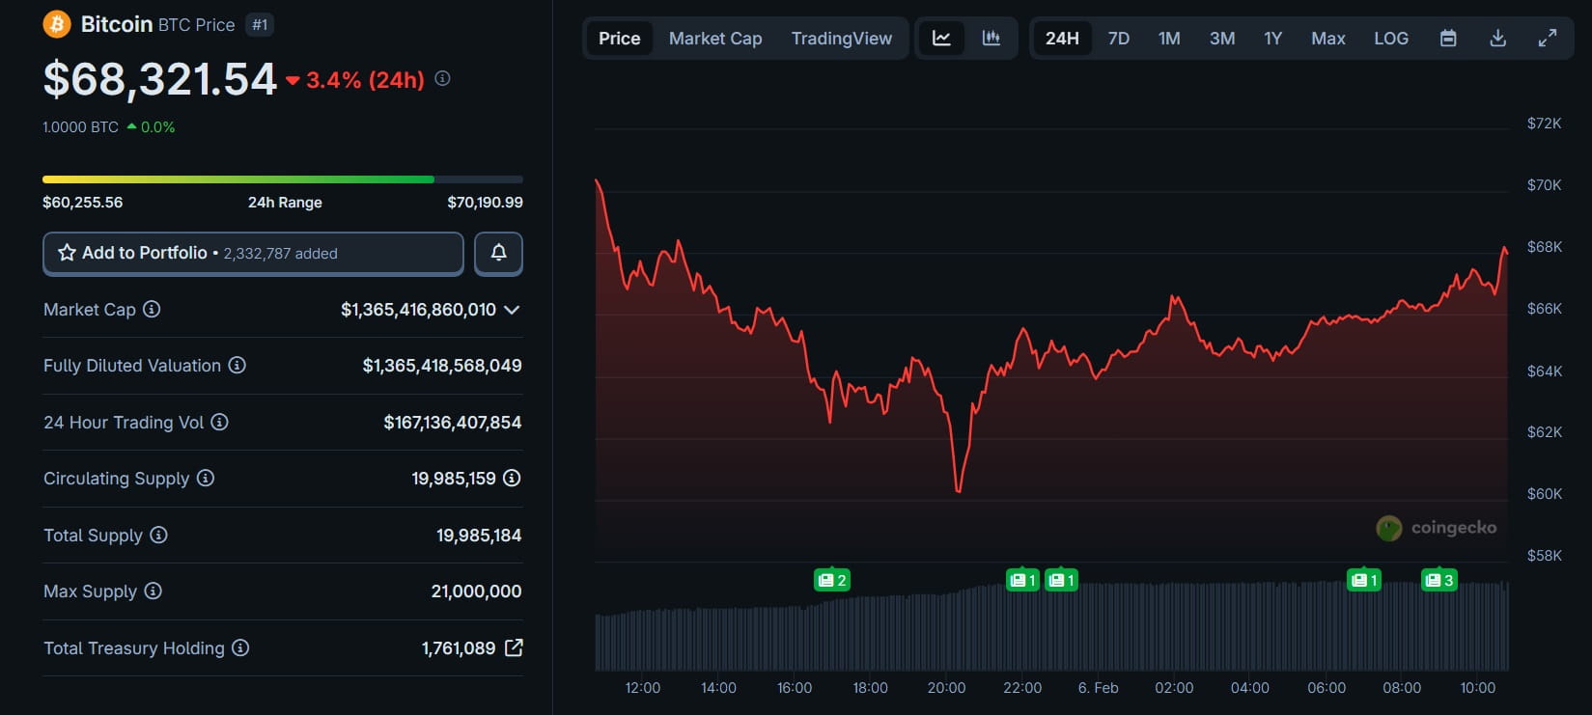The width and height of the screenshot is (1592, 715).
Task: Click the price alert bell icon
Action: click(498, 253)
